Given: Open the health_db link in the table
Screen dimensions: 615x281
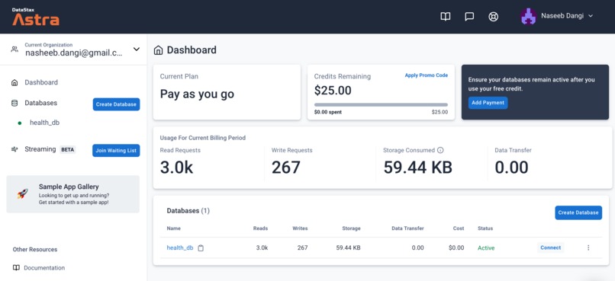Looking at the screenshot, I should click(x=180, y=247).
